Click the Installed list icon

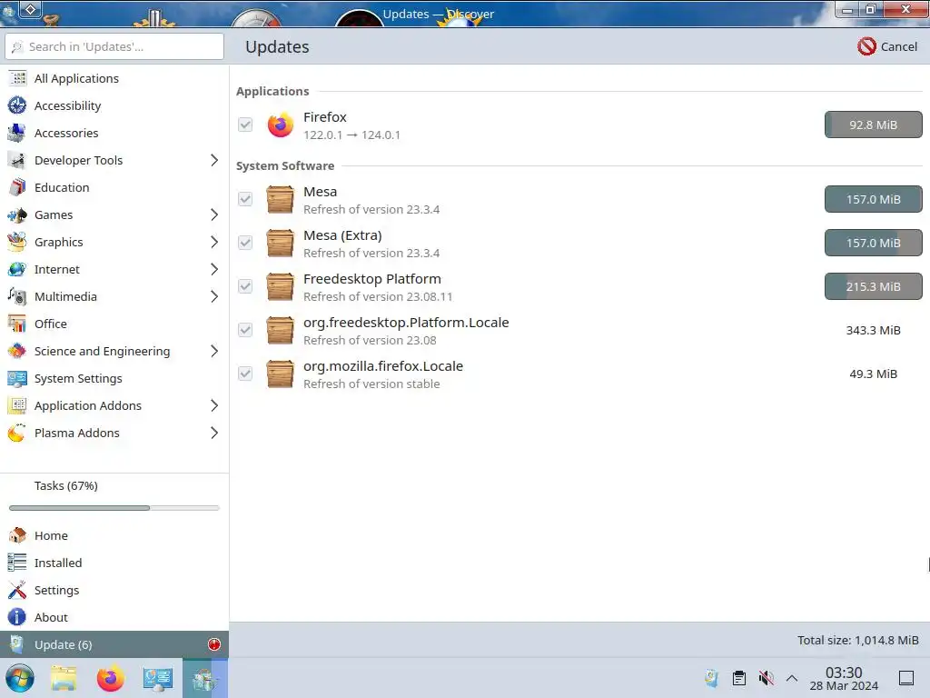[x=17, y=563]
